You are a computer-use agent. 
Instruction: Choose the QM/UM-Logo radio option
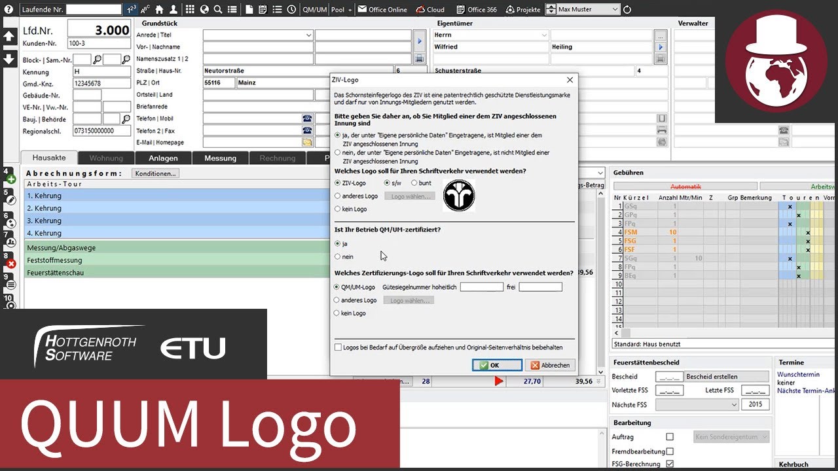tap(337, 287)
